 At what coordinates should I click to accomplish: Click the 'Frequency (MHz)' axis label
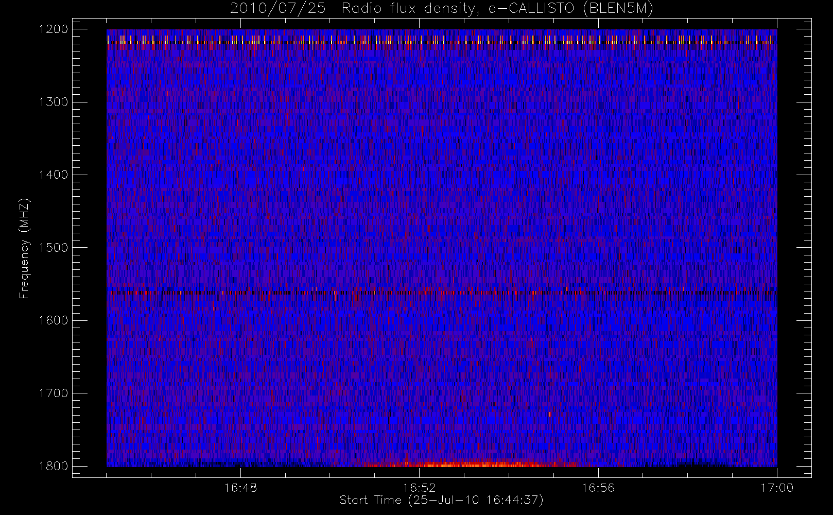(x=24, y=248)
